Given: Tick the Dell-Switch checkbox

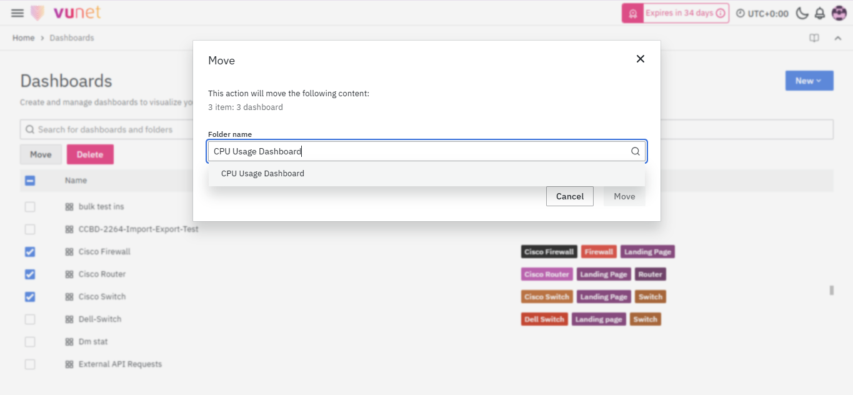Looking at the screenshot, I should (x=30, y=319).
